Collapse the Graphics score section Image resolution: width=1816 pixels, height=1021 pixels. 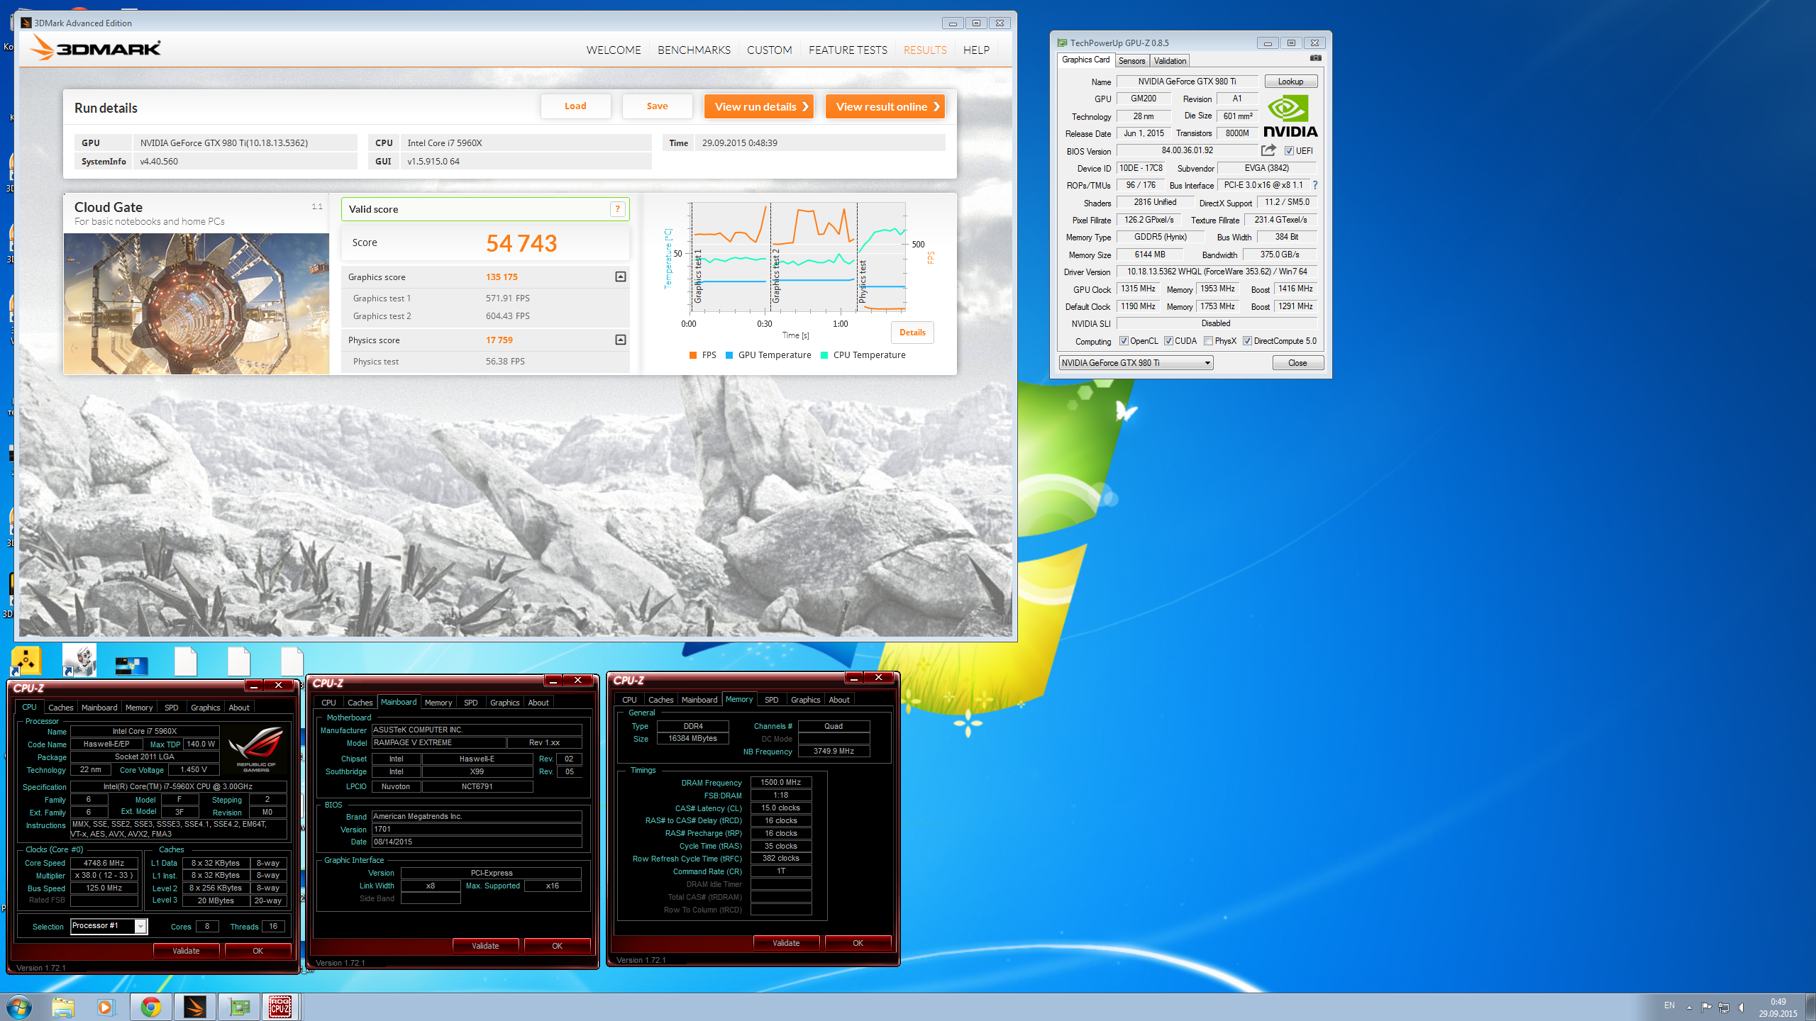point(621,277)
